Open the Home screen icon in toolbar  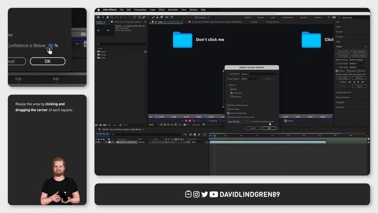click(98, 17)
